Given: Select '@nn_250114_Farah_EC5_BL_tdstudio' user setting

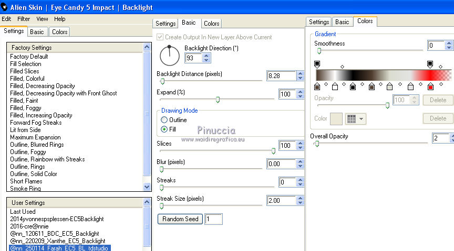Looking at the screenshot, I should (59, 248).
